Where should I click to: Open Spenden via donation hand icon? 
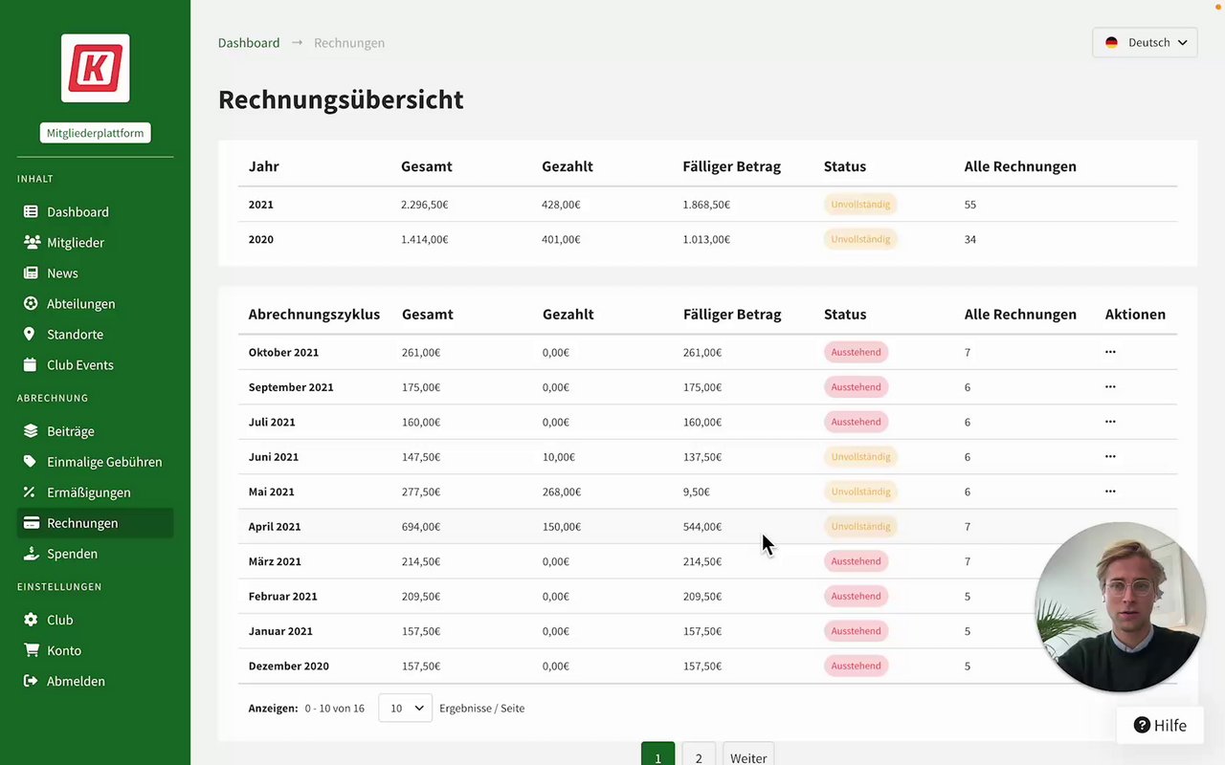tap(31, 554)
